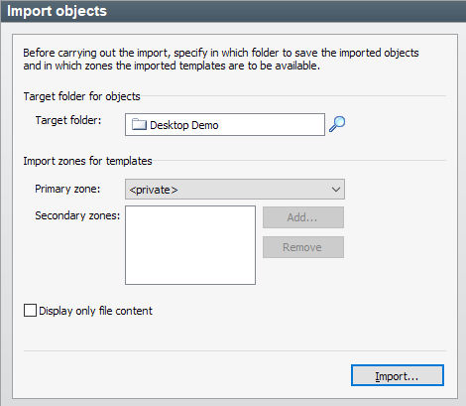466x406 pixels.
Task: Click the Remove button for secondary zones
Action: tap(303, 247)
